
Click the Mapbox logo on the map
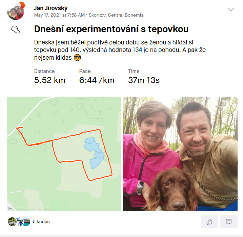10,208
